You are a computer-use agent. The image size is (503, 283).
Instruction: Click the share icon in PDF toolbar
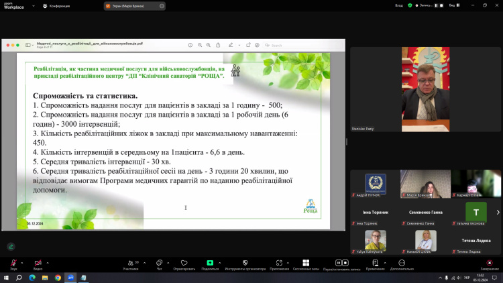(218, 45)
